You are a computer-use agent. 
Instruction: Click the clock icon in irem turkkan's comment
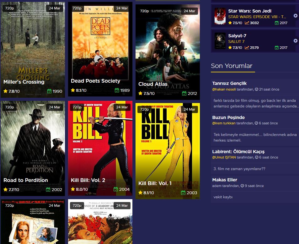point(257,123)
